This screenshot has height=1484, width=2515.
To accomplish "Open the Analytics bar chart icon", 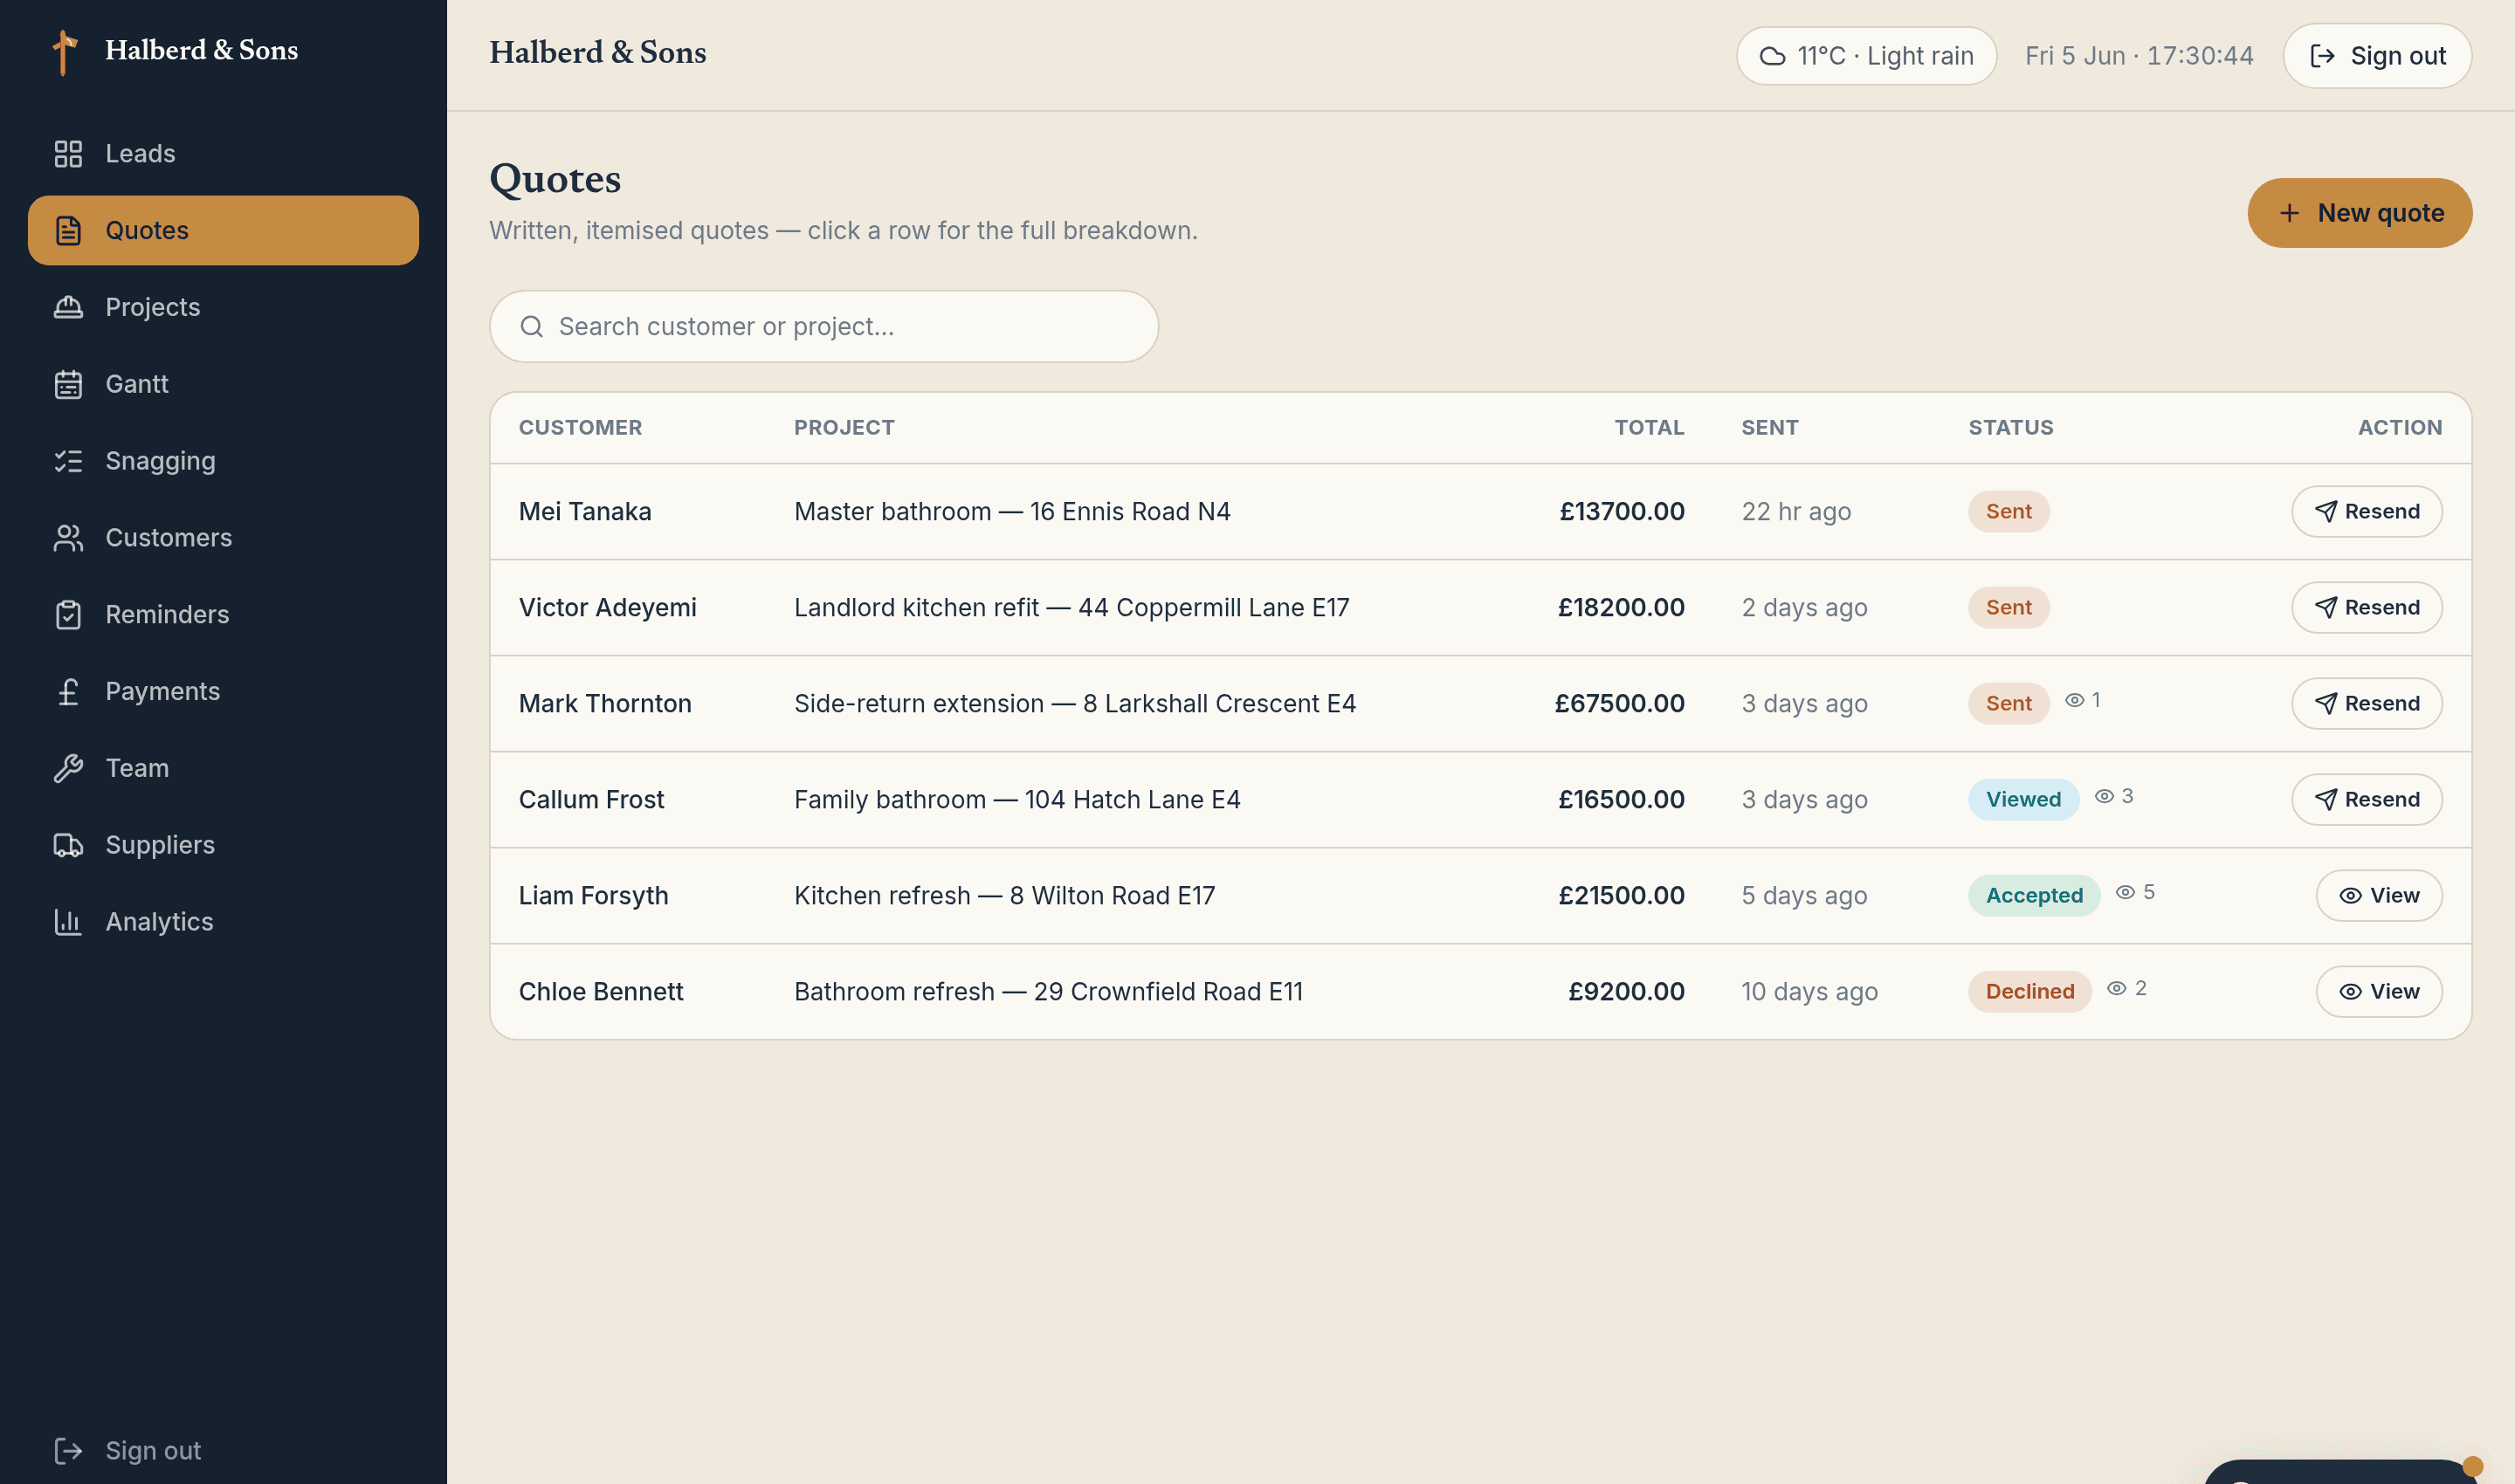I will pos(68,922).
